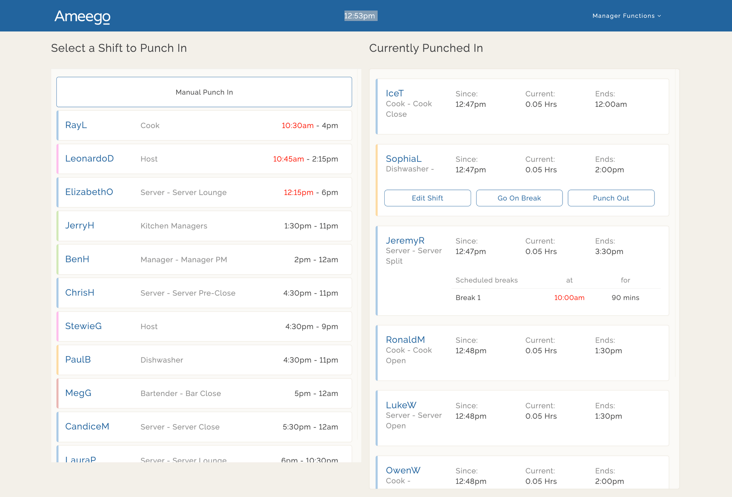Open IceT's punched-in record

point(395,93)
